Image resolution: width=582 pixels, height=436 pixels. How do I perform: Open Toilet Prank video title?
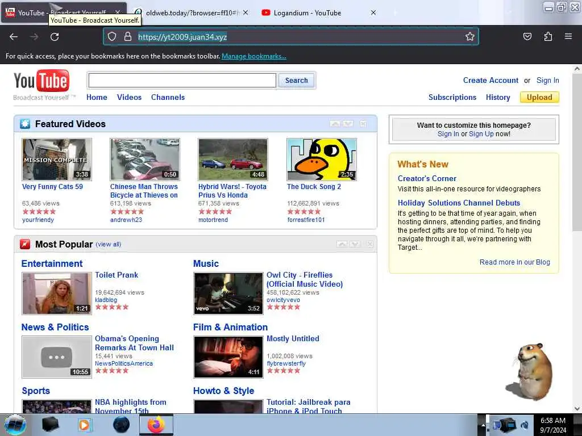coord(117,275)
